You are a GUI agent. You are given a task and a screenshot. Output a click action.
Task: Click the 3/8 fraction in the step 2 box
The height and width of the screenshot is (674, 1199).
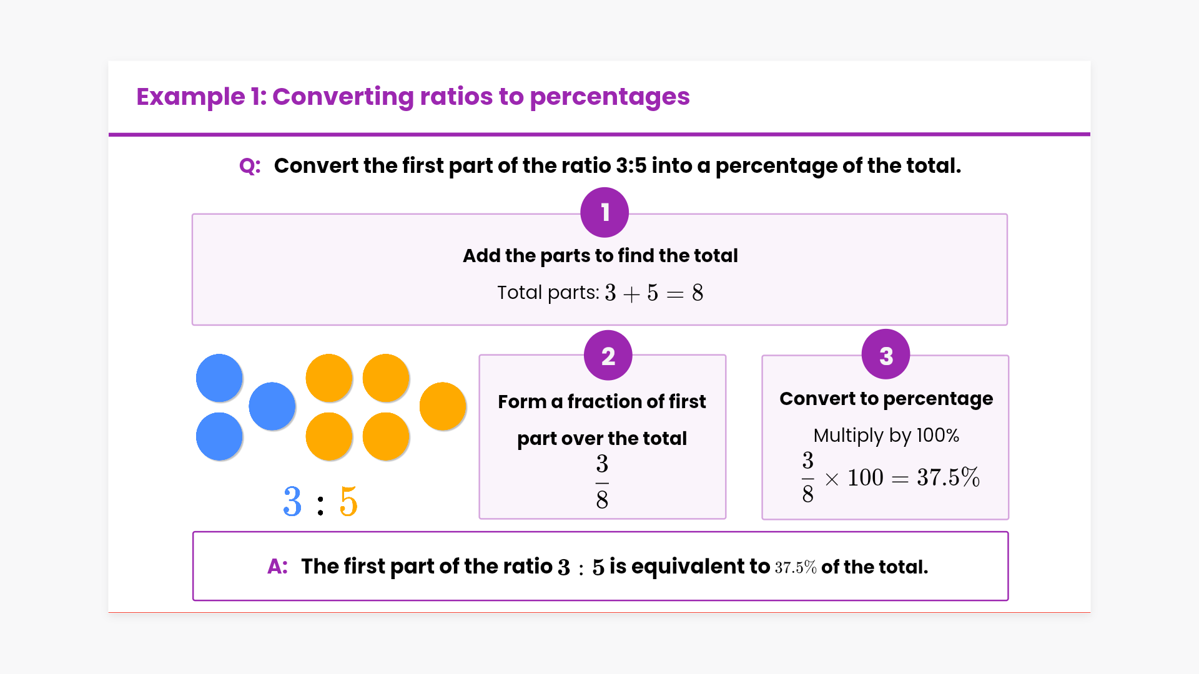click(x=602, y=481)
